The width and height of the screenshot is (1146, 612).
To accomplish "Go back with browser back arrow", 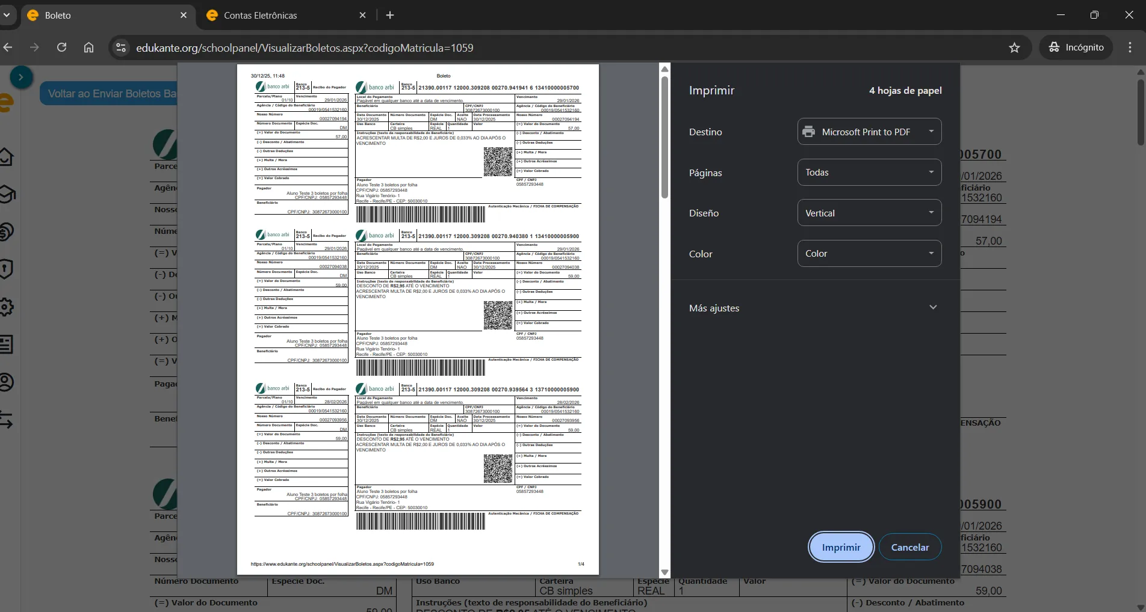I will 8,47.
